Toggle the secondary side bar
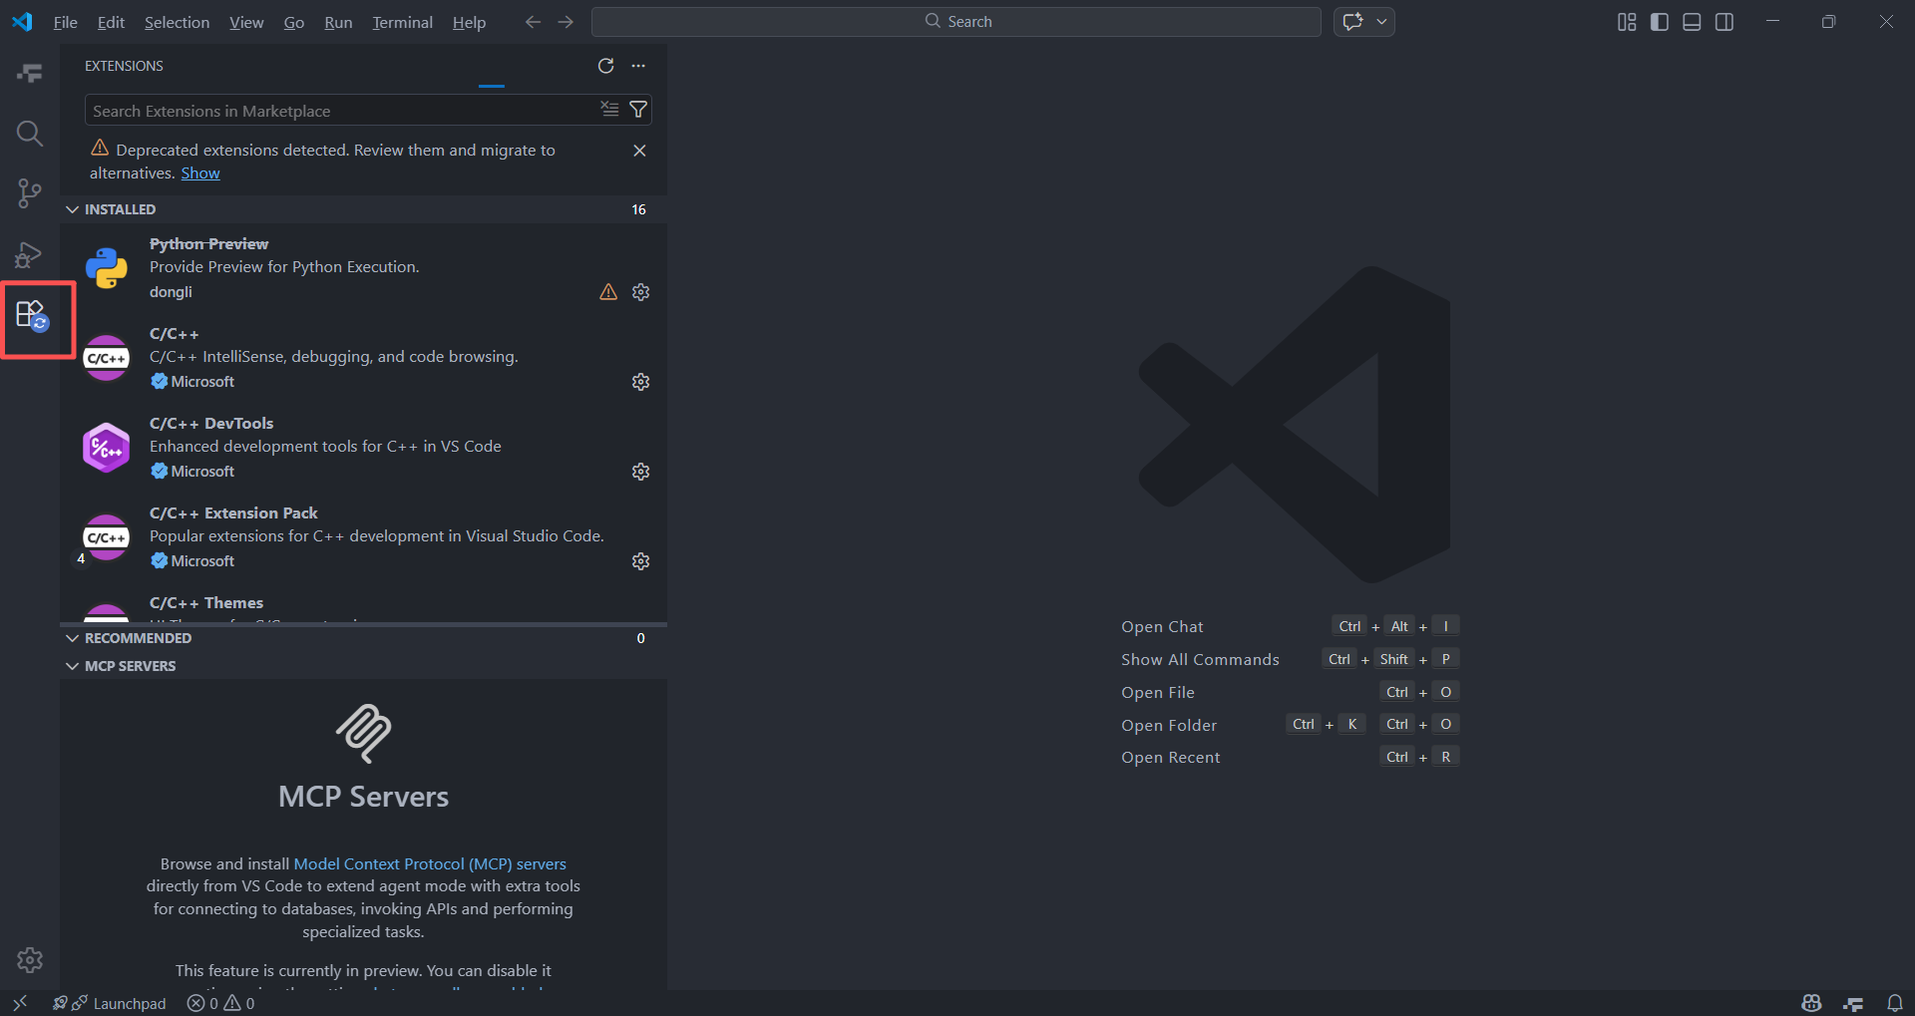The width and height of the screenshot is (1915, 1016). point(1724,22)
